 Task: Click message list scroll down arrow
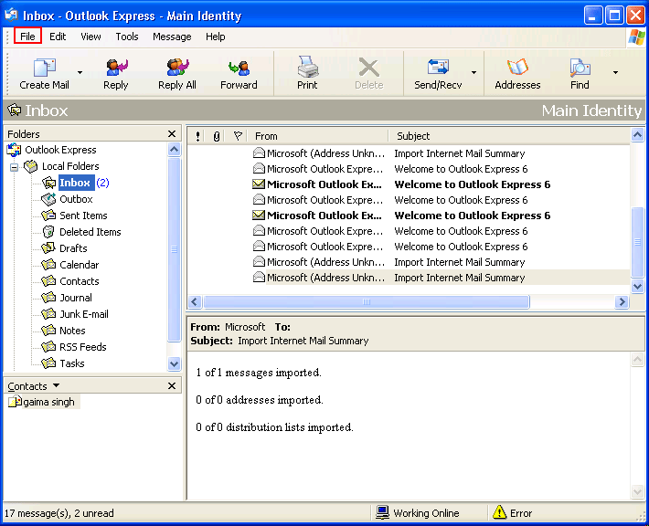pyautogui.click(x=637, y=286)
